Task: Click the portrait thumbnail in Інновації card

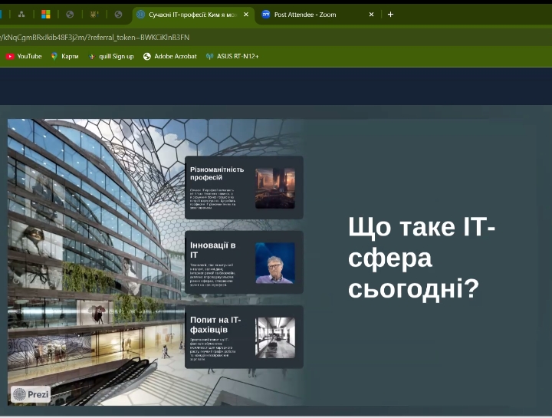Action: pyautogui.click(x=274, y=263)
